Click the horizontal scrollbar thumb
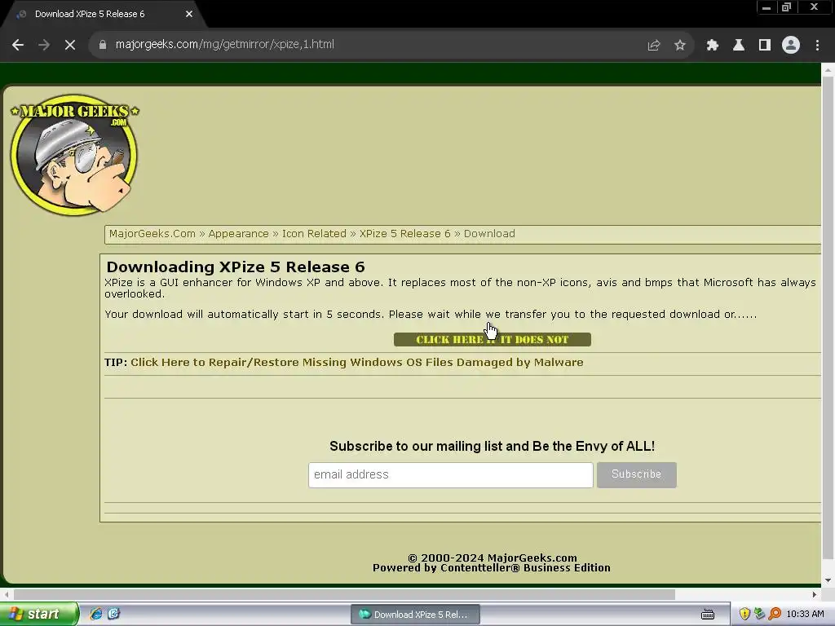Image resolution: width=835 pixels, height=626 pixels. [344, 594]
